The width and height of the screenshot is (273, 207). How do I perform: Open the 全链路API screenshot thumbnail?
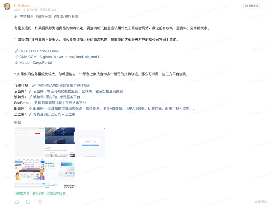tap(60, 173)
